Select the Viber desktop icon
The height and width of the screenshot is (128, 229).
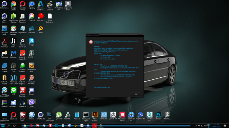point(31,102)
